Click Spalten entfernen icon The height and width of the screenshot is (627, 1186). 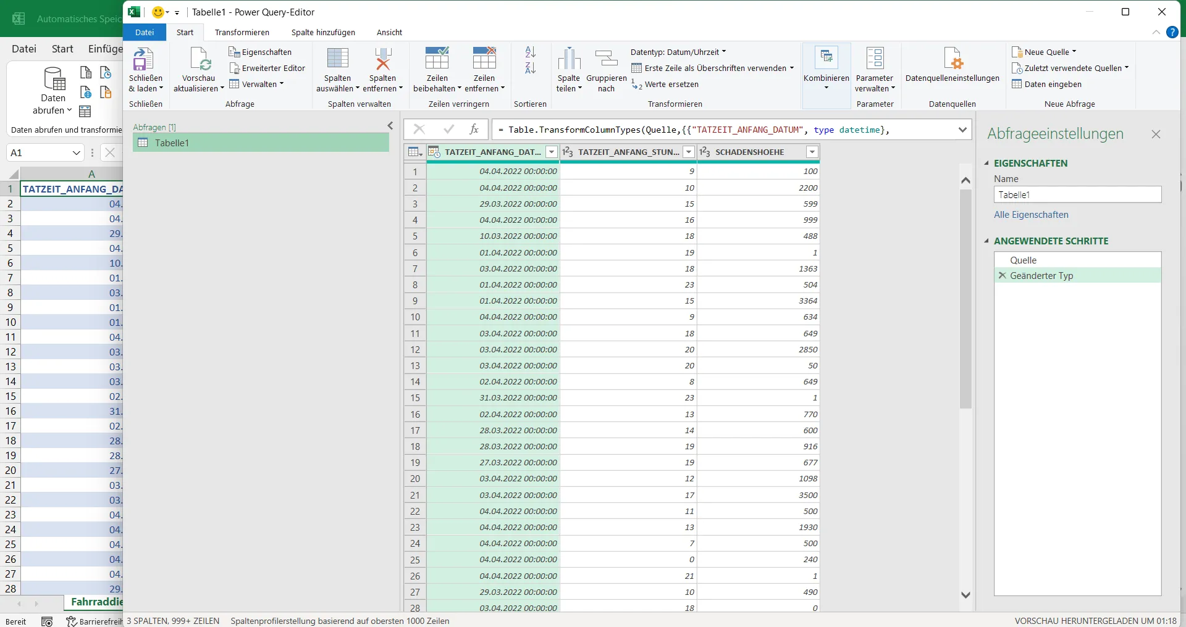coord(383,59)
